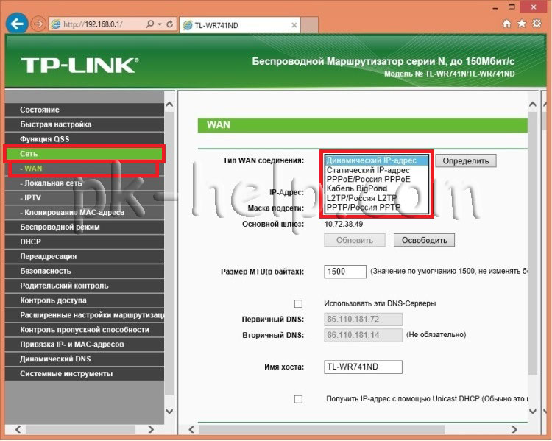
Task: Open Переадресация menu item
Action: [85, 257]
